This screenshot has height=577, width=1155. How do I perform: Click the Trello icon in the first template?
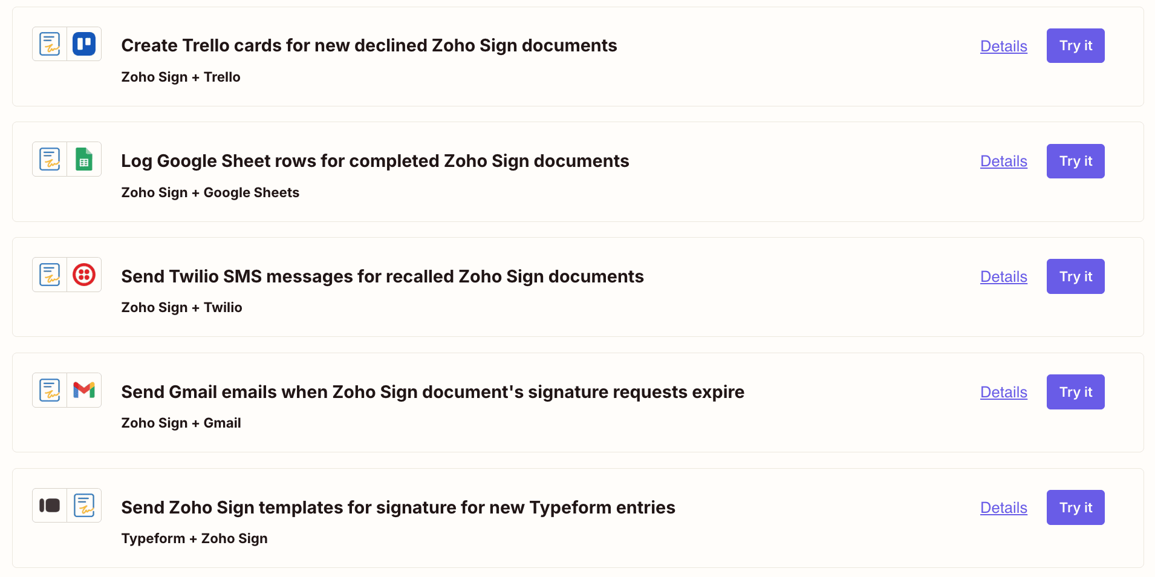coord(84,44)
